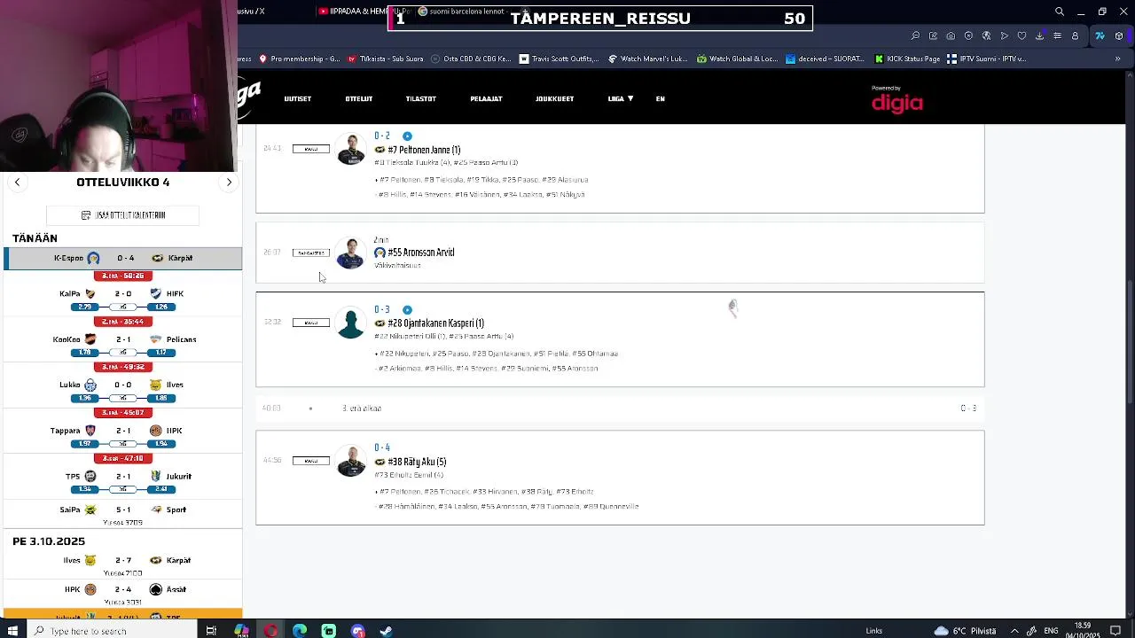Open the Uutiset menu item

point(298,98)
